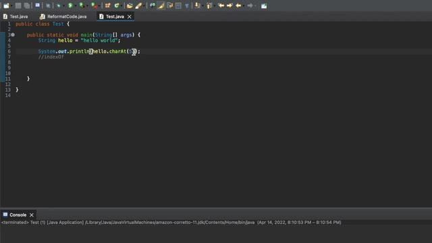Click Next Edit Location arrow icon
This screenshot has height=243, width=432.
[230, 5]
